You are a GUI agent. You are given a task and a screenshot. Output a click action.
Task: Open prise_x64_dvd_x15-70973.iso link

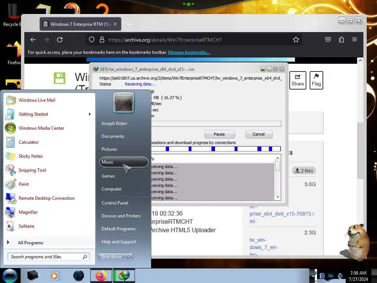pyautogui.click(x=282, y=217)
